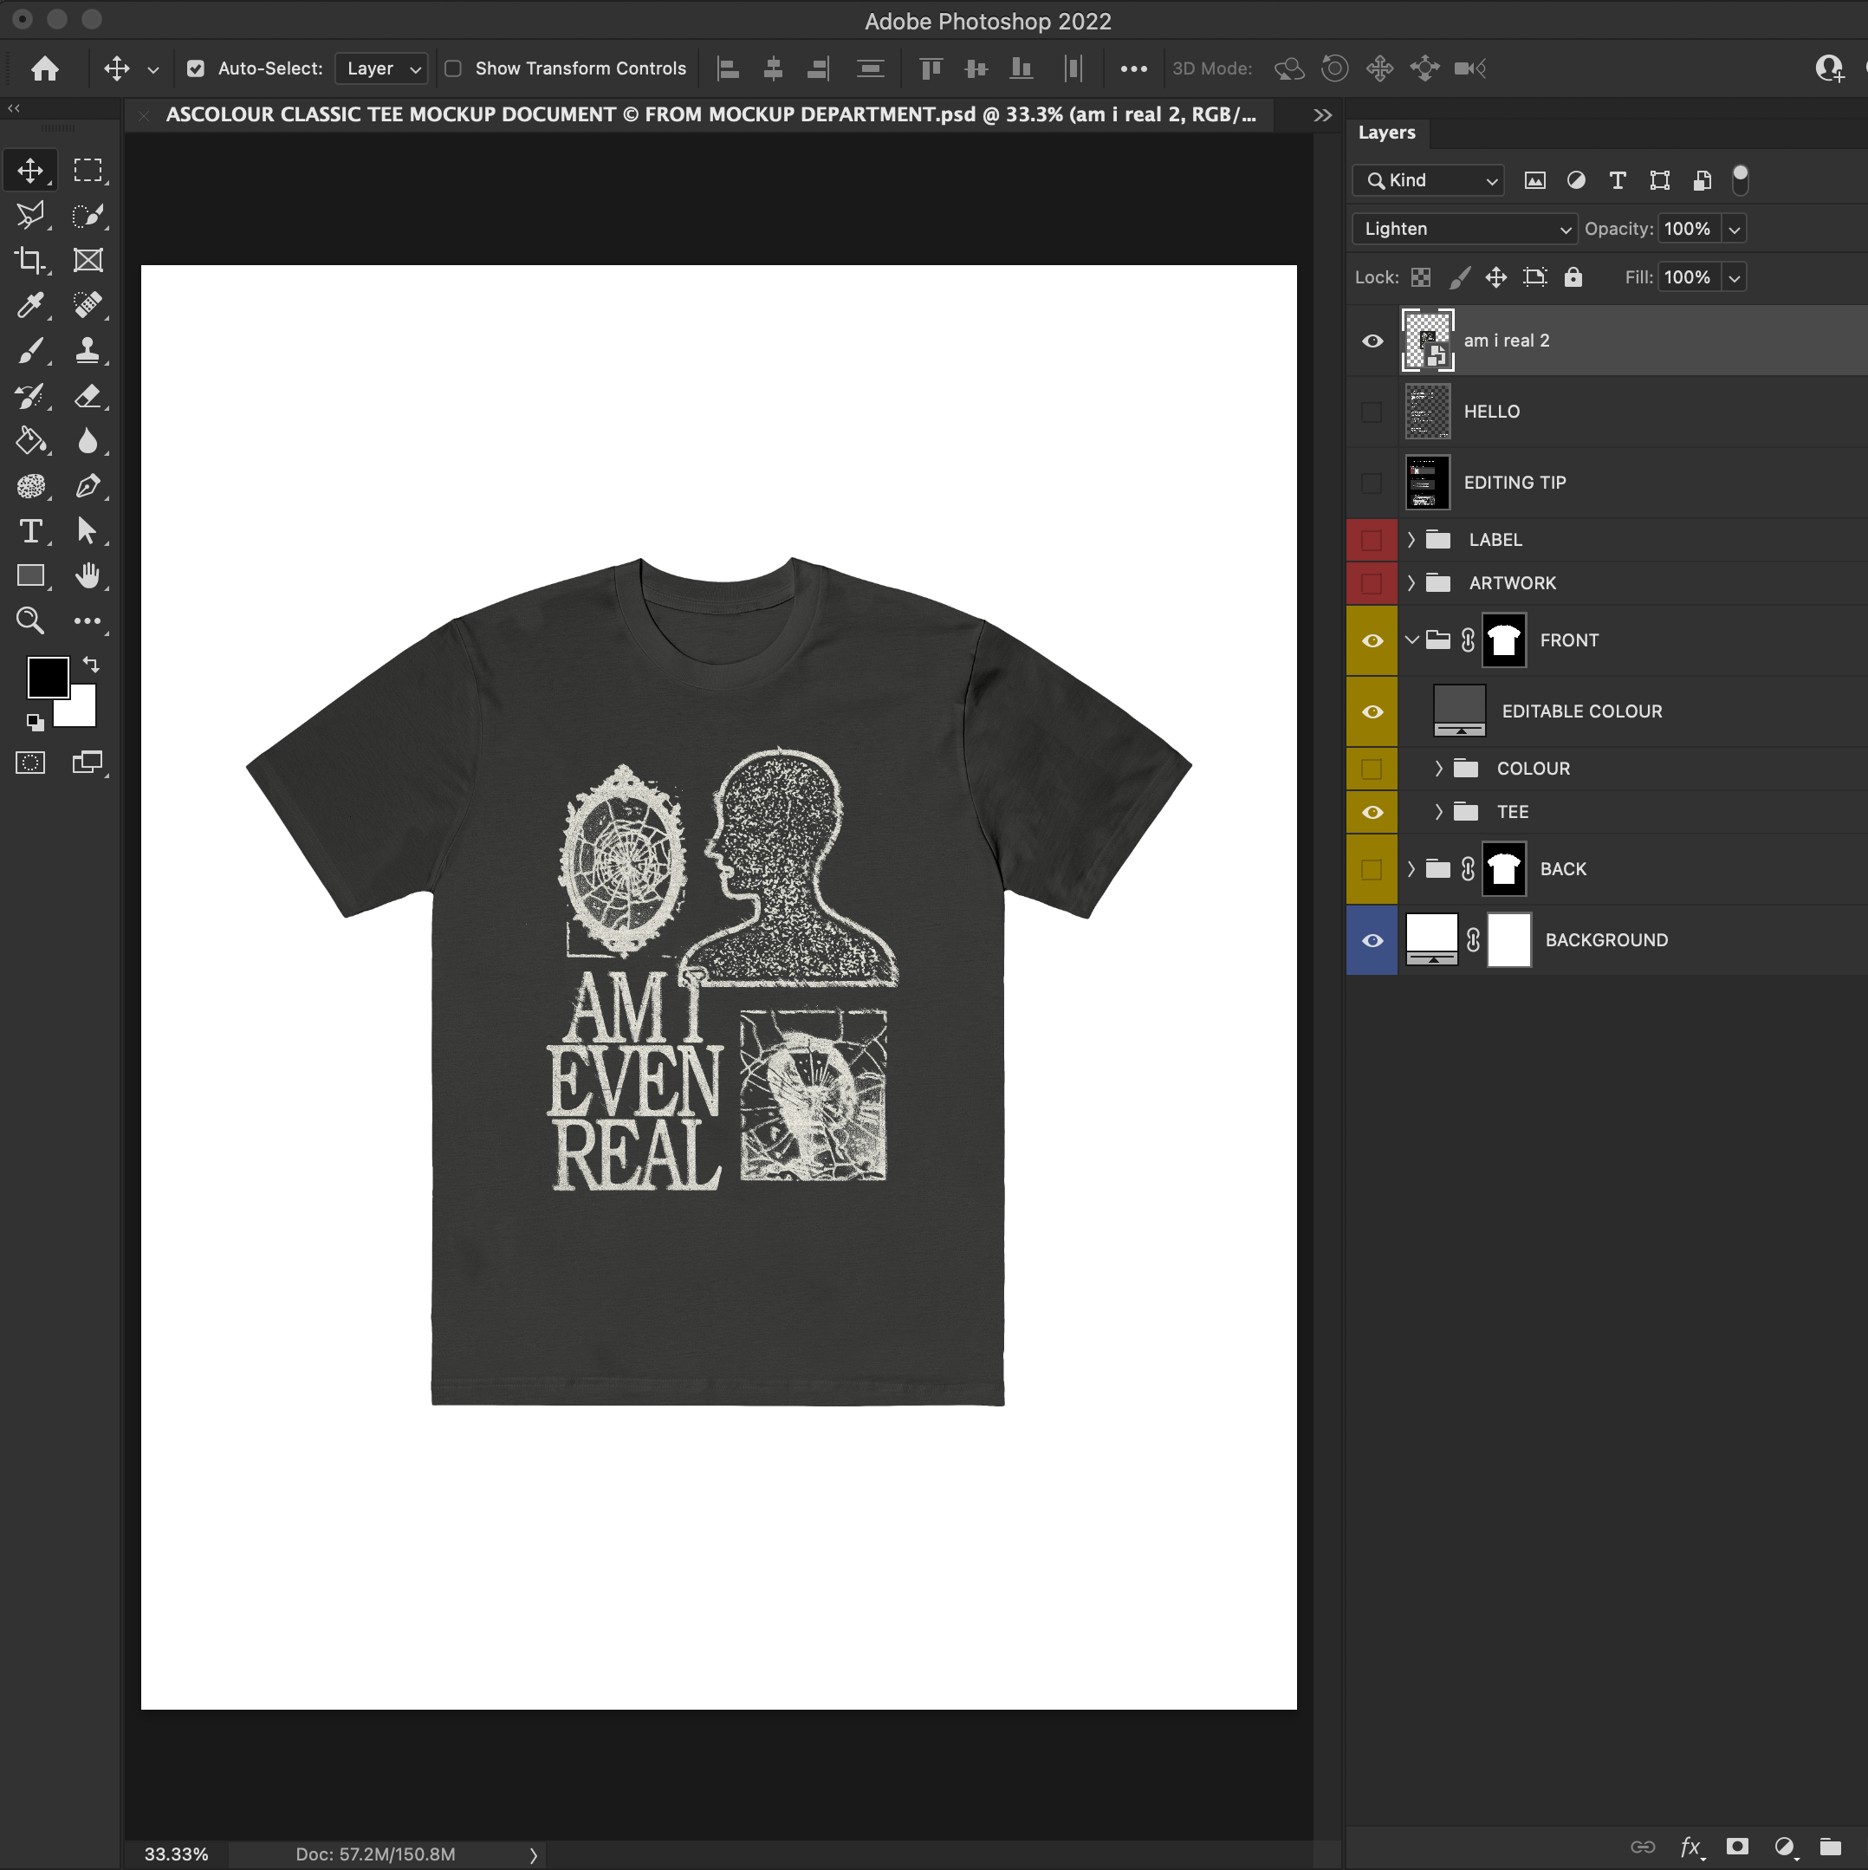Select the HELLO layer
1868x1870 pixels.
pos(1491,412)
